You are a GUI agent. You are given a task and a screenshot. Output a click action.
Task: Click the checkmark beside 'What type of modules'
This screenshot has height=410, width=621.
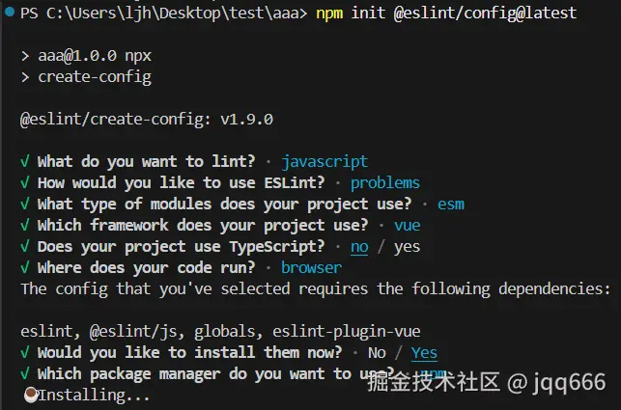point(25,204)
